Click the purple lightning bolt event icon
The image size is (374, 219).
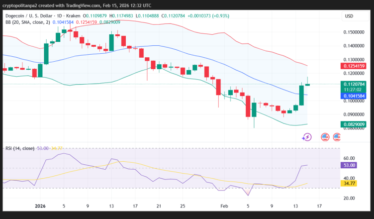[307, 136]
